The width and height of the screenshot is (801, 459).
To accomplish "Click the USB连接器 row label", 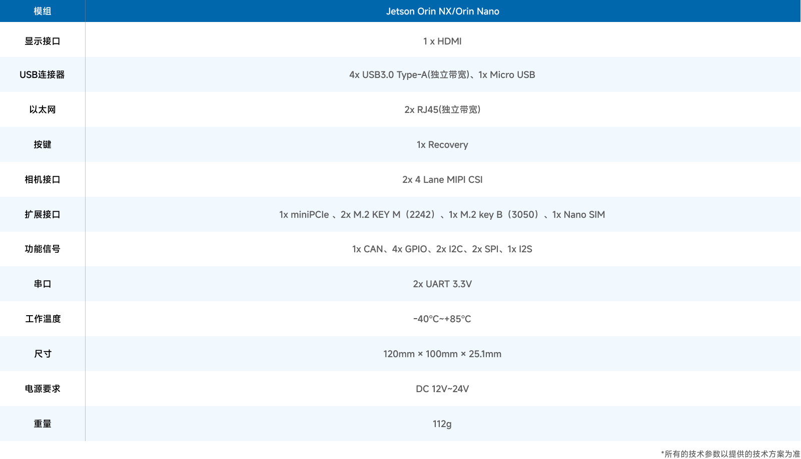I will click(x=43, y=74).
